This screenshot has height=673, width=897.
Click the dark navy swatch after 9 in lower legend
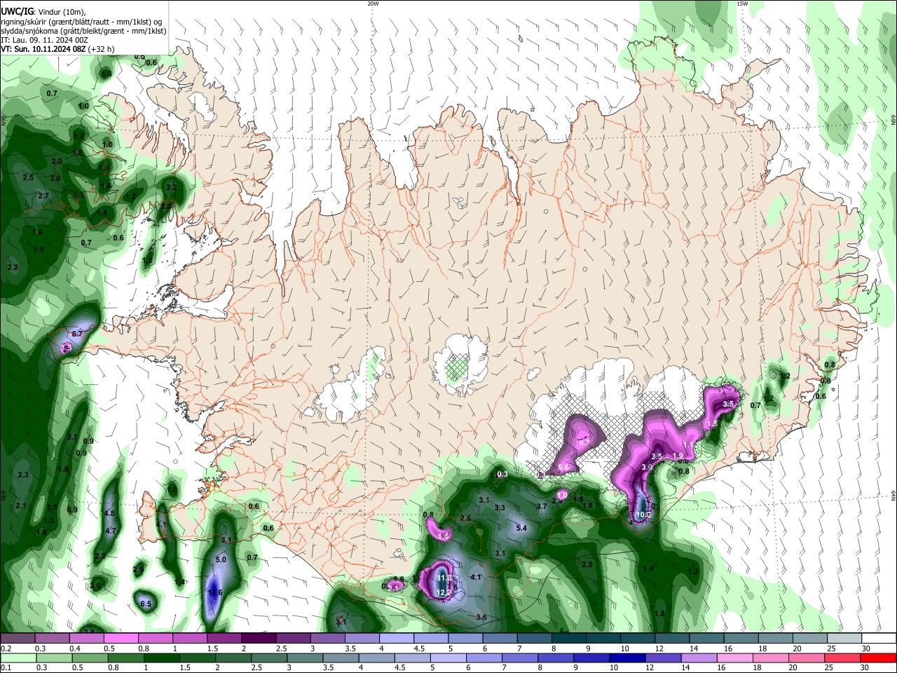click(x=626, y=658)
